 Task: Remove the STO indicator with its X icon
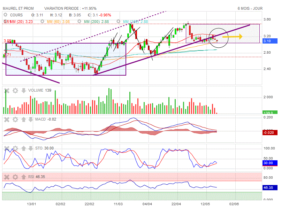7,148
